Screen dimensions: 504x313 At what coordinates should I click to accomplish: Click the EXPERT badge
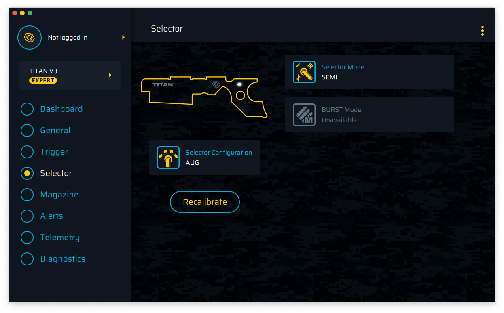[x=43, y=80]
